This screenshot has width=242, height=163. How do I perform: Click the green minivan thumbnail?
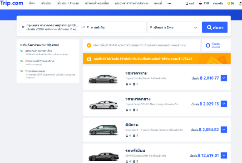[103, 130]
